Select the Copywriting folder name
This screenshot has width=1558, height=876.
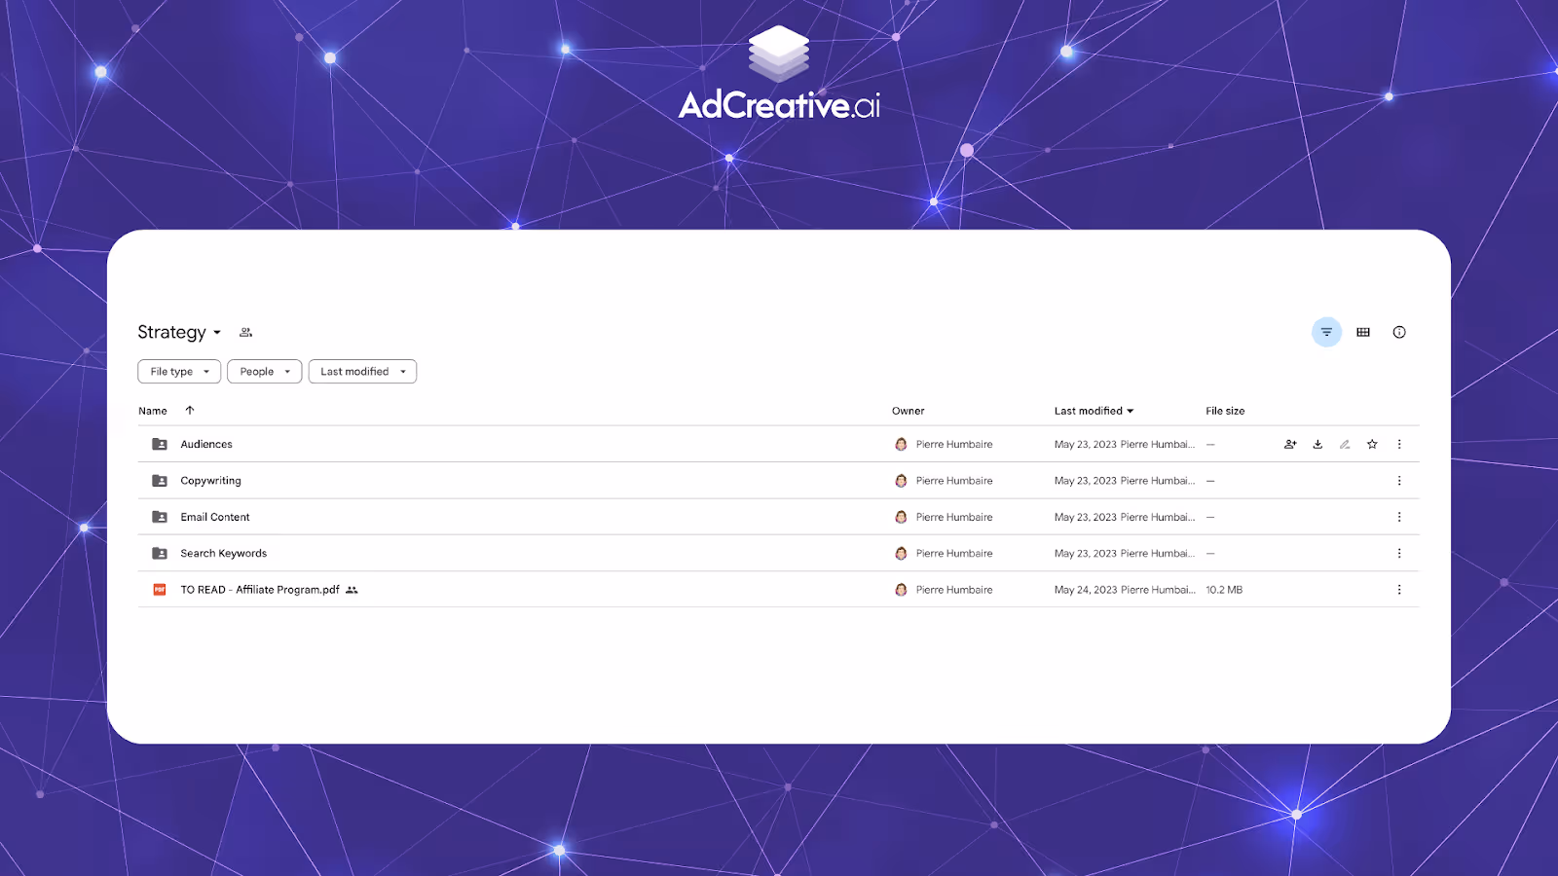click(x=210, y=481)
